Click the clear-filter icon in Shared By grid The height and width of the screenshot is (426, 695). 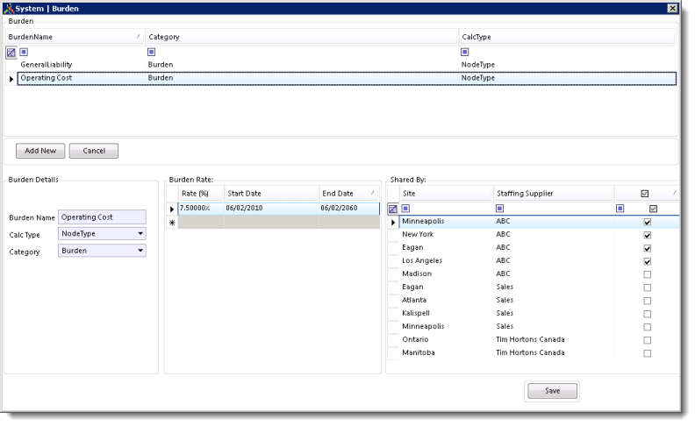click(393, 209)
